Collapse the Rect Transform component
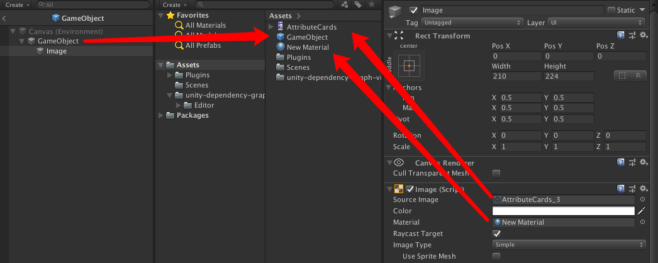The height and width of the screenshot is (263, 658). click(x=389, y=36)
